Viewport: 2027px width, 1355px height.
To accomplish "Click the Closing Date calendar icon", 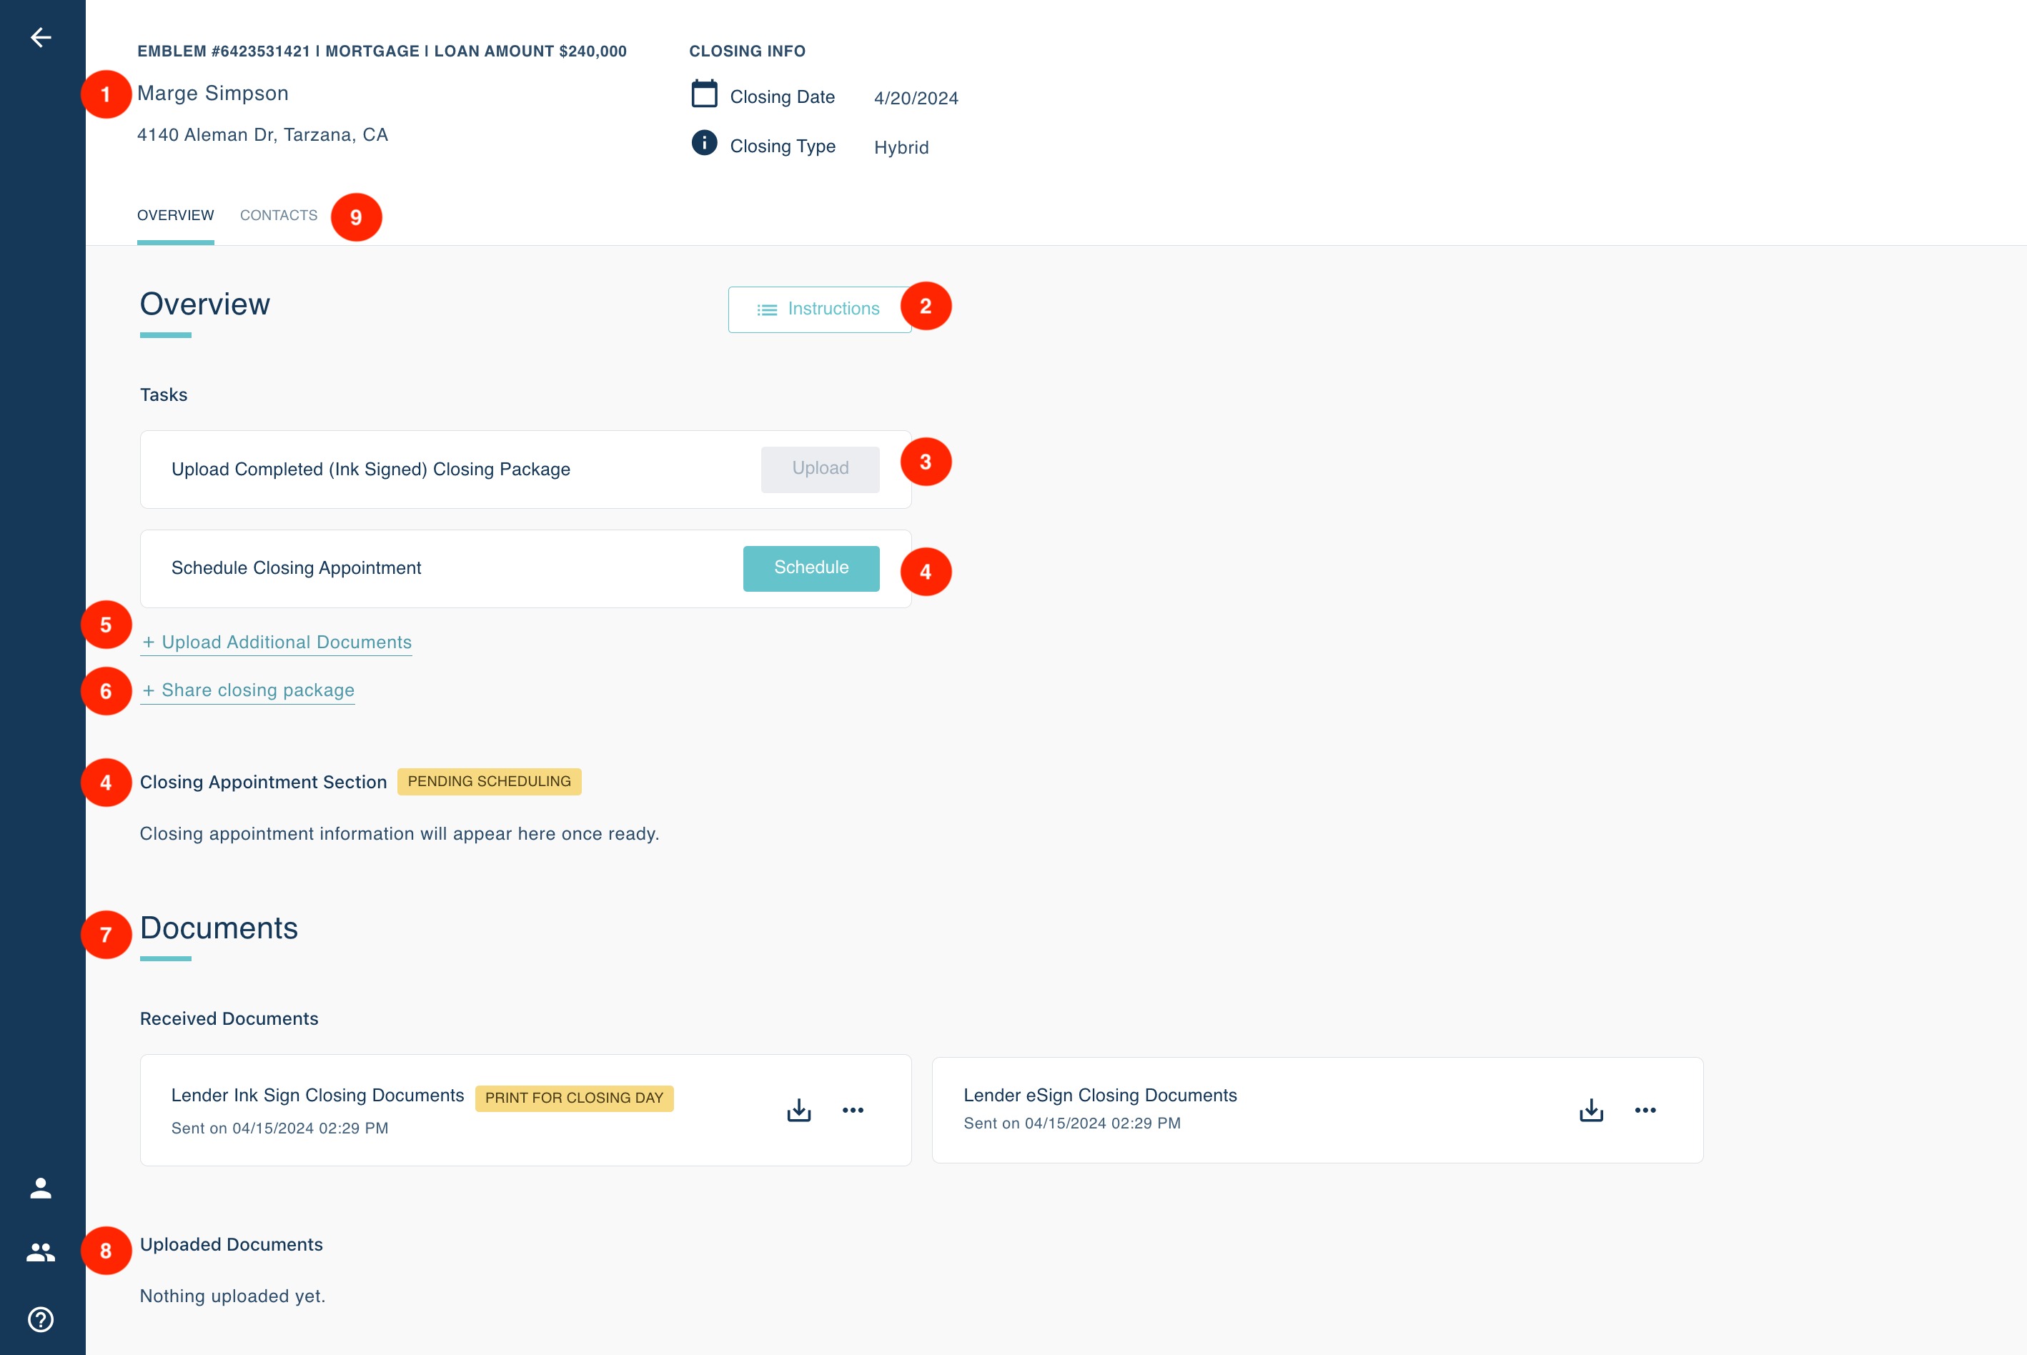I will pos(704,94).
